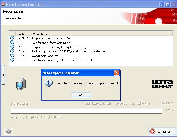The image size is (177, 137).
Task: Click the total time value 00:24:58
Action: click(167, 103)
